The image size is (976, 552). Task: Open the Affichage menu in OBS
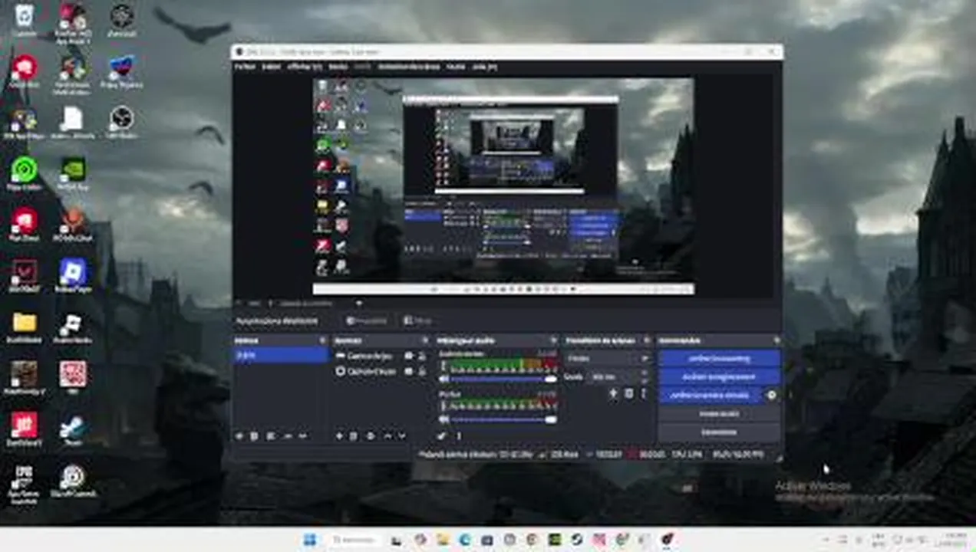(305, 67)
